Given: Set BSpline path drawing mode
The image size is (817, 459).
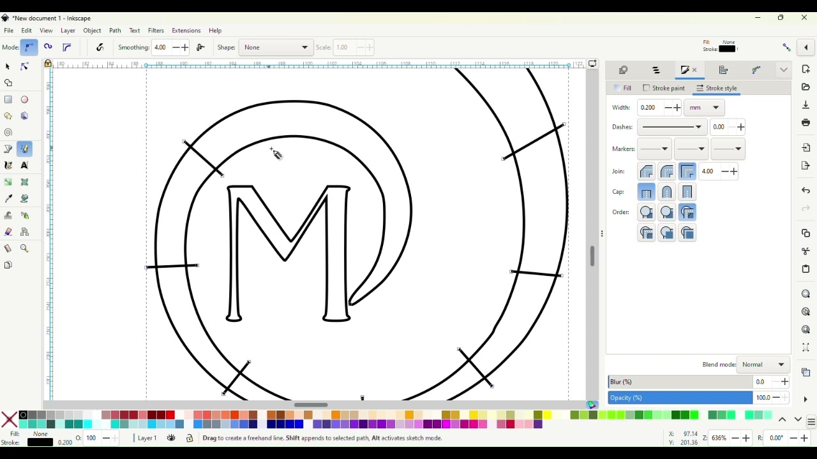Looking at the screenshot, I should (x=67, y=48).
